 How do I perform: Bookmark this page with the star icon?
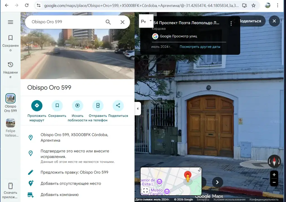tap(253, 6)
